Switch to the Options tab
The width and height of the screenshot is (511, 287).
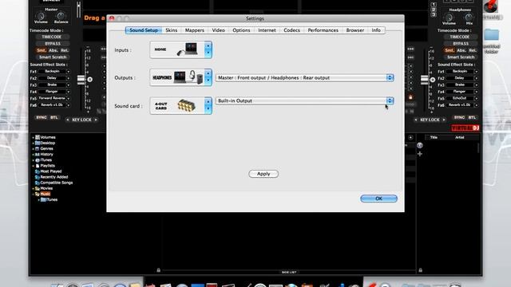tap(241, 30)
